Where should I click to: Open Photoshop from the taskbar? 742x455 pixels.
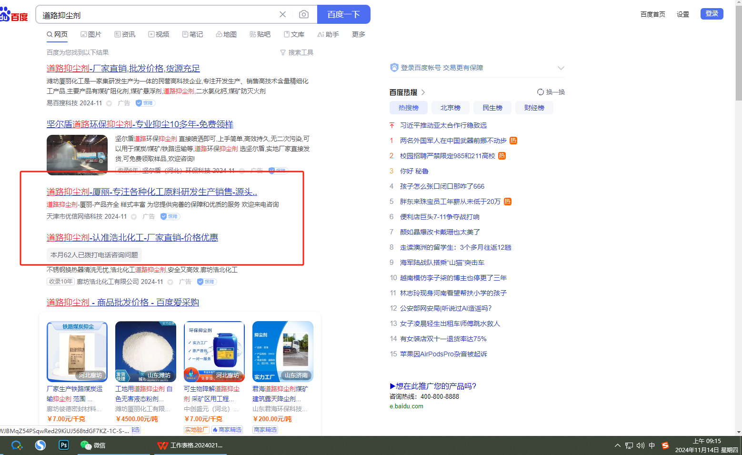(63, 445)
